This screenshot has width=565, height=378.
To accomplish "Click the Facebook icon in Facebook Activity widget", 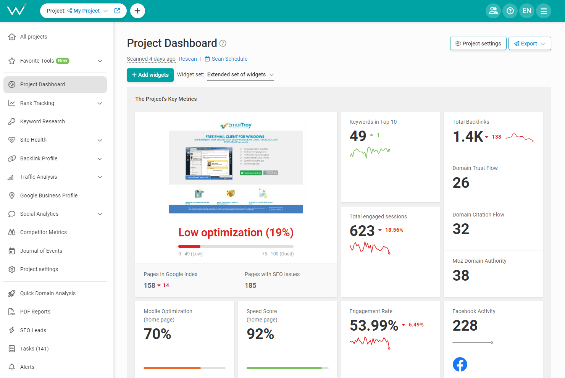I will pos(460,364).
